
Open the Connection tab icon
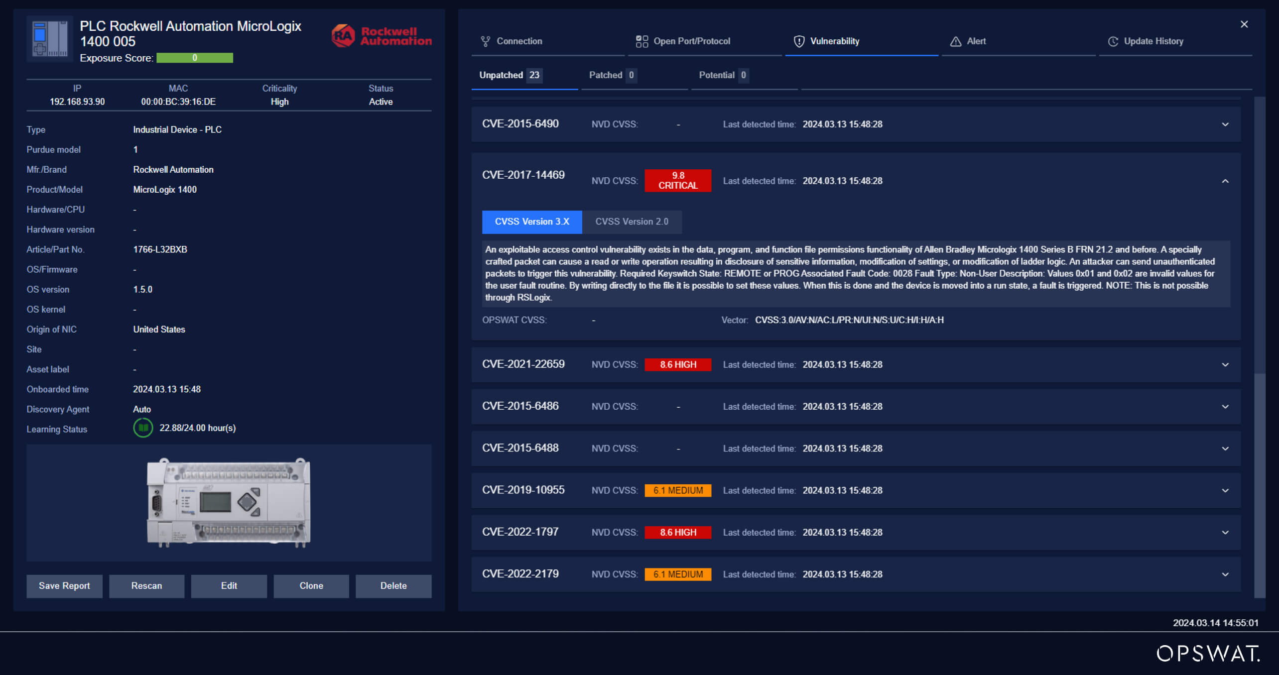pos(485,41)
